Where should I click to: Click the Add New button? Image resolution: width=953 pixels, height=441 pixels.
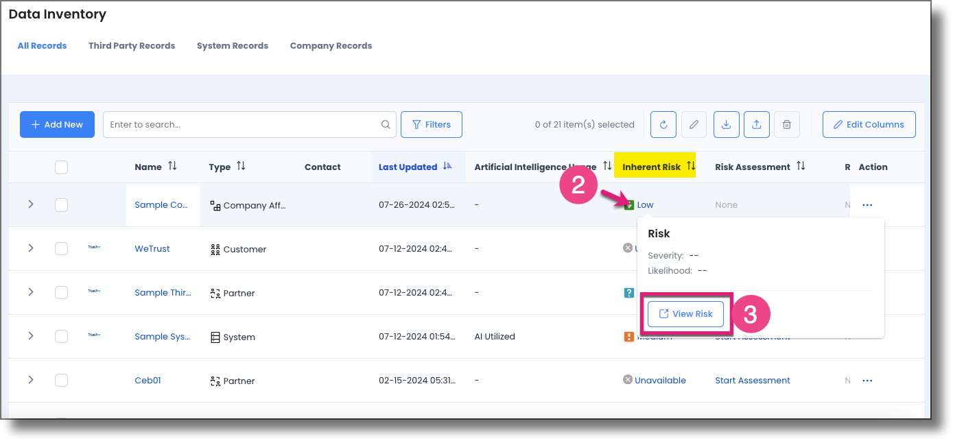point(57,124)
